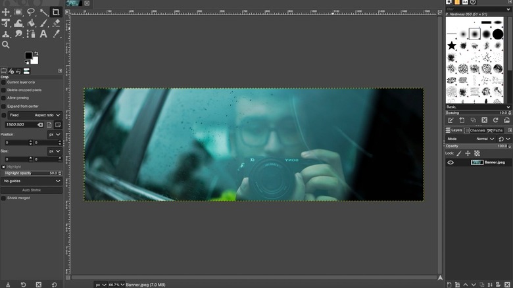Enable the Current layer only checkbox
This screenshot has width=513, height=288.
coord(3,82)
